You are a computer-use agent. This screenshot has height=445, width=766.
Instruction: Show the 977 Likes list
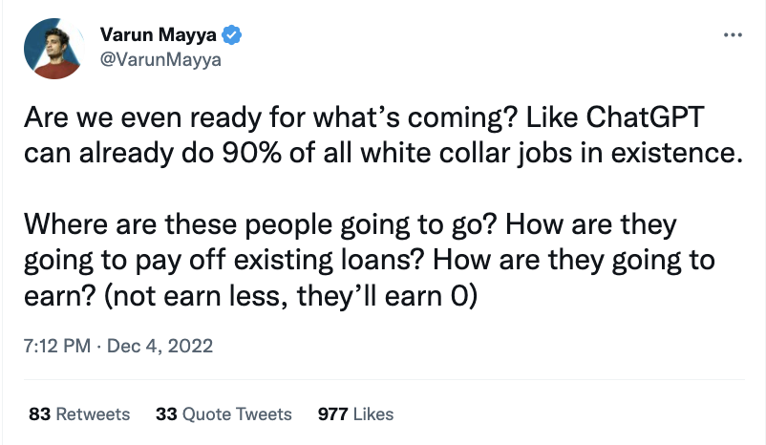coord(355,414)
